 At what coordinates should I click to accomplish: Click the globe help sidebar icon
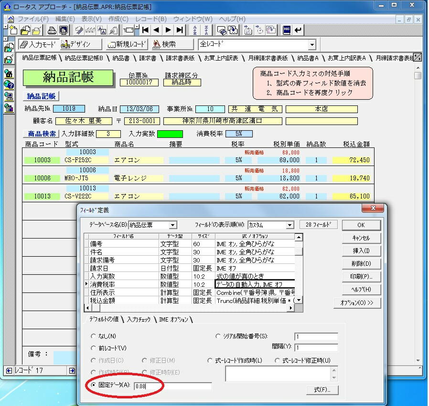9,85
